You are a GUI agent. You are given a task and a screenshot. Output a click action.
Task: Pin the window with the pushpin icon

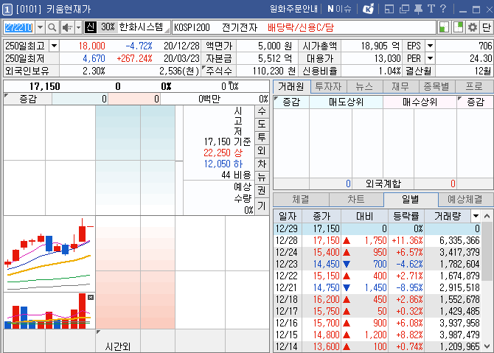coord(418,9)
